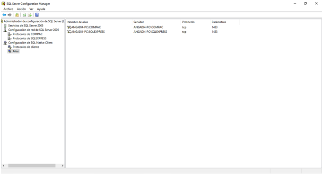Viewport: 323px width, 174px height.
Task: Restore down the Configuration Manager window
Action: (306, 3)
